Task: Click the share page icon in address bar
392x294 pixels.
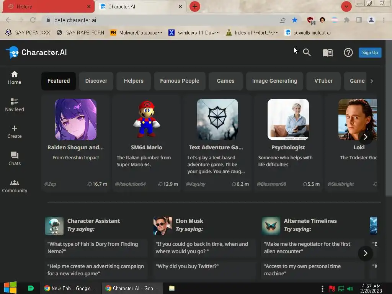Action: tap(283, 20)
